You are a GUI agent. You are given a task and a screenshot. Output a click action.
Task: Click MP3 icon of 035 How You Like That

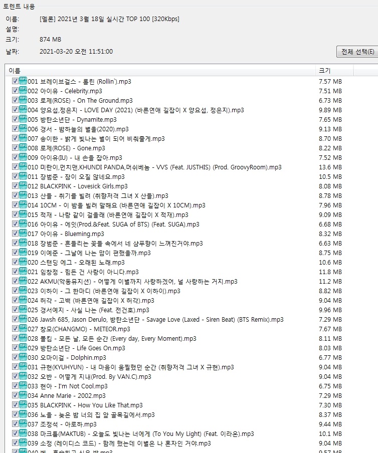[23, 405]
